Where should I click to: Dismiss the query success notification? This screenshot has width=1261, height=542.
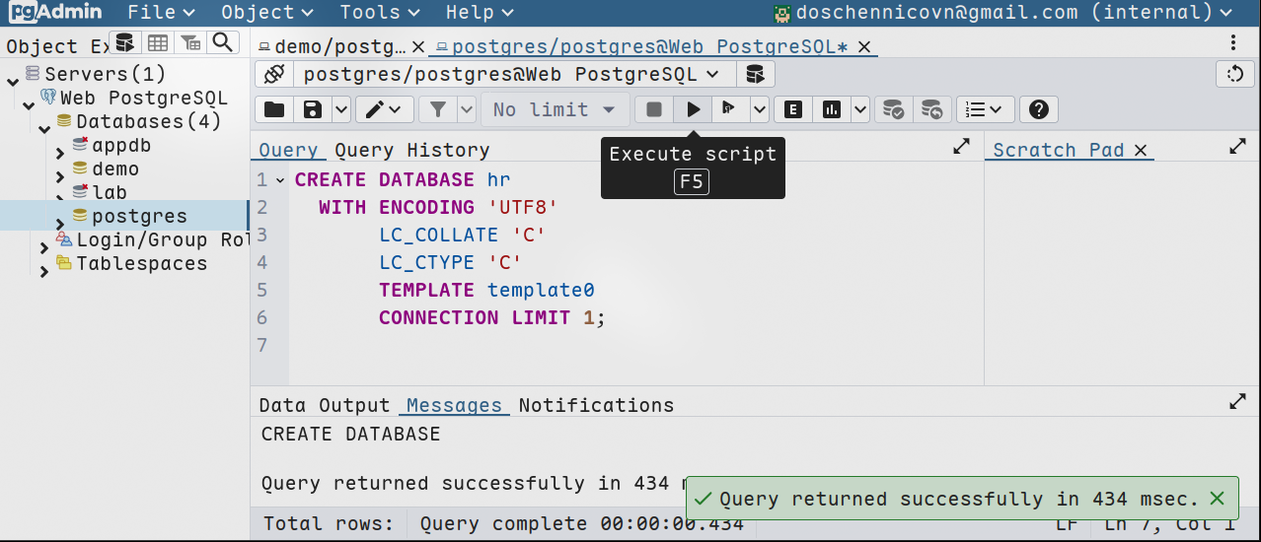(1218, 499)
